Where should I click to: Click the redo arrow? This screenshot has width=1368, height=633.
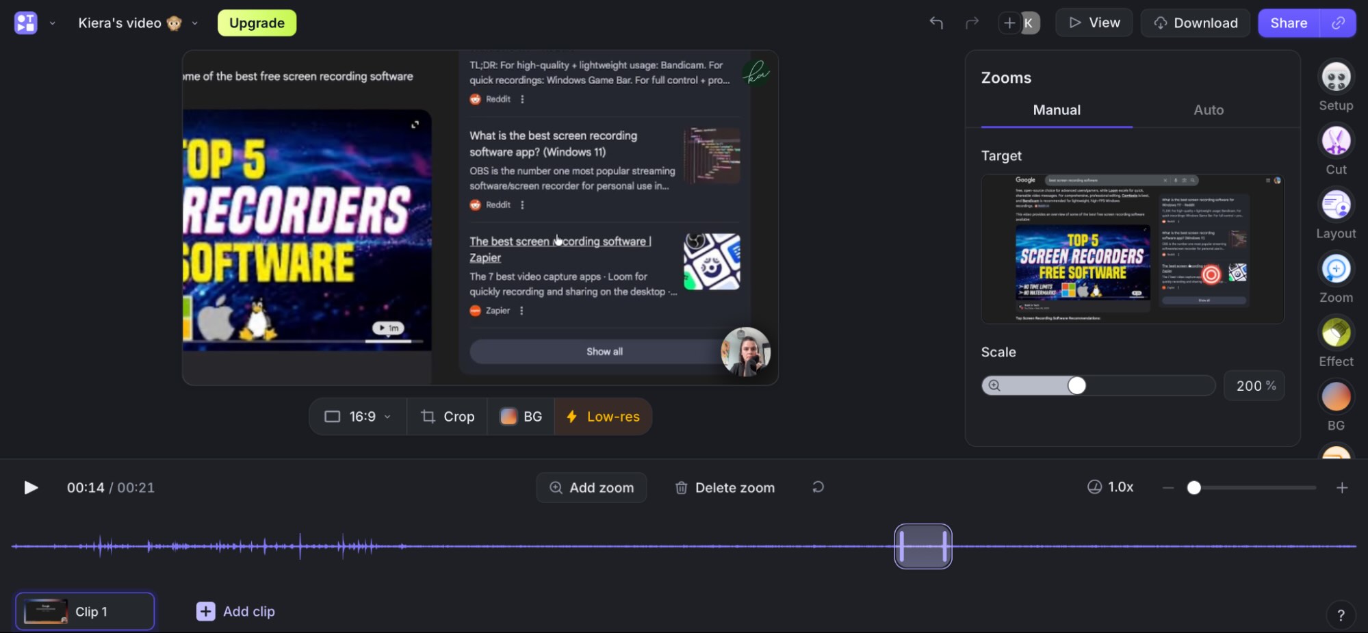(x=972, y=23)
